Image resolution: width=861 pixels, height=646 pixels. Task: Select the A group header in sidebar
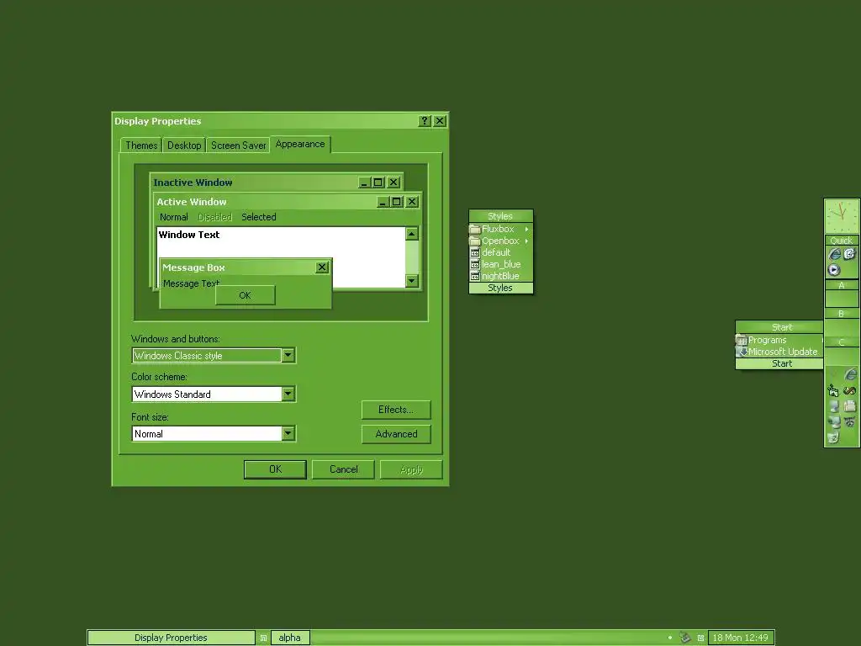(x=842, y=286)
